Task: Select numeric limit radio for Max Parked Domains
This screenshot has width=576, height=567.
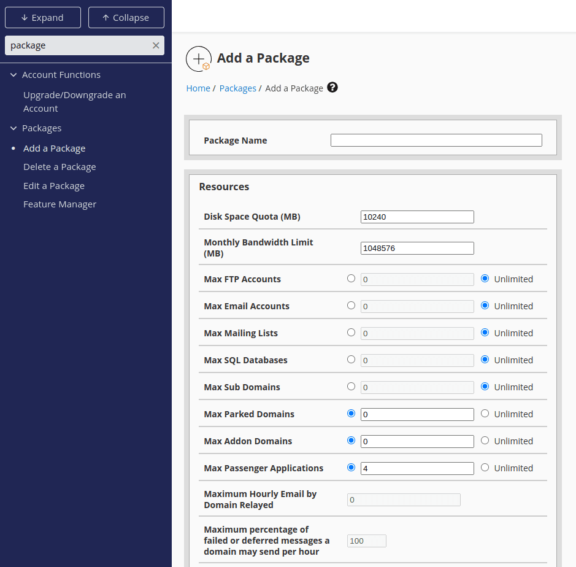Action: click(351, 414)
